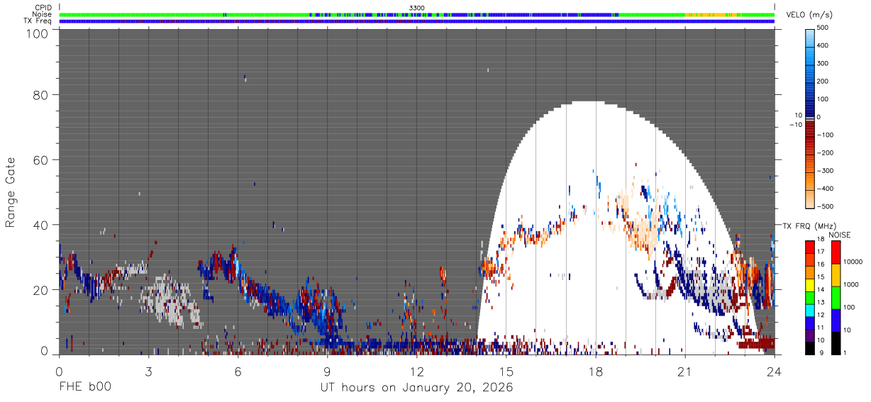Click the red 17-18 MHz segment of TX FRQ bar
The width and height of the screenshot is (871, 402).
click(811, 247)
